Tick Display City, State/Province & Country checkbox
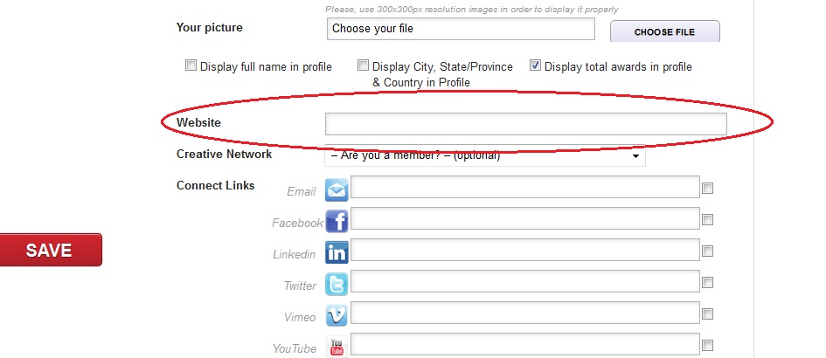The width and height of the screenshot is (826, 358). coord(363,65)
